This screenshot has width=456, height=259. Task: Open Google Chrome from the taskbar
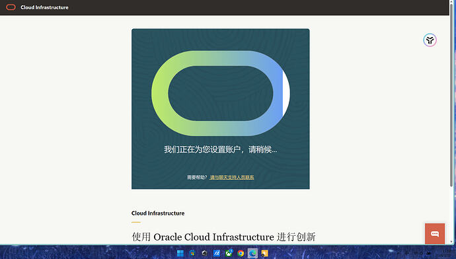pos(241,254)
